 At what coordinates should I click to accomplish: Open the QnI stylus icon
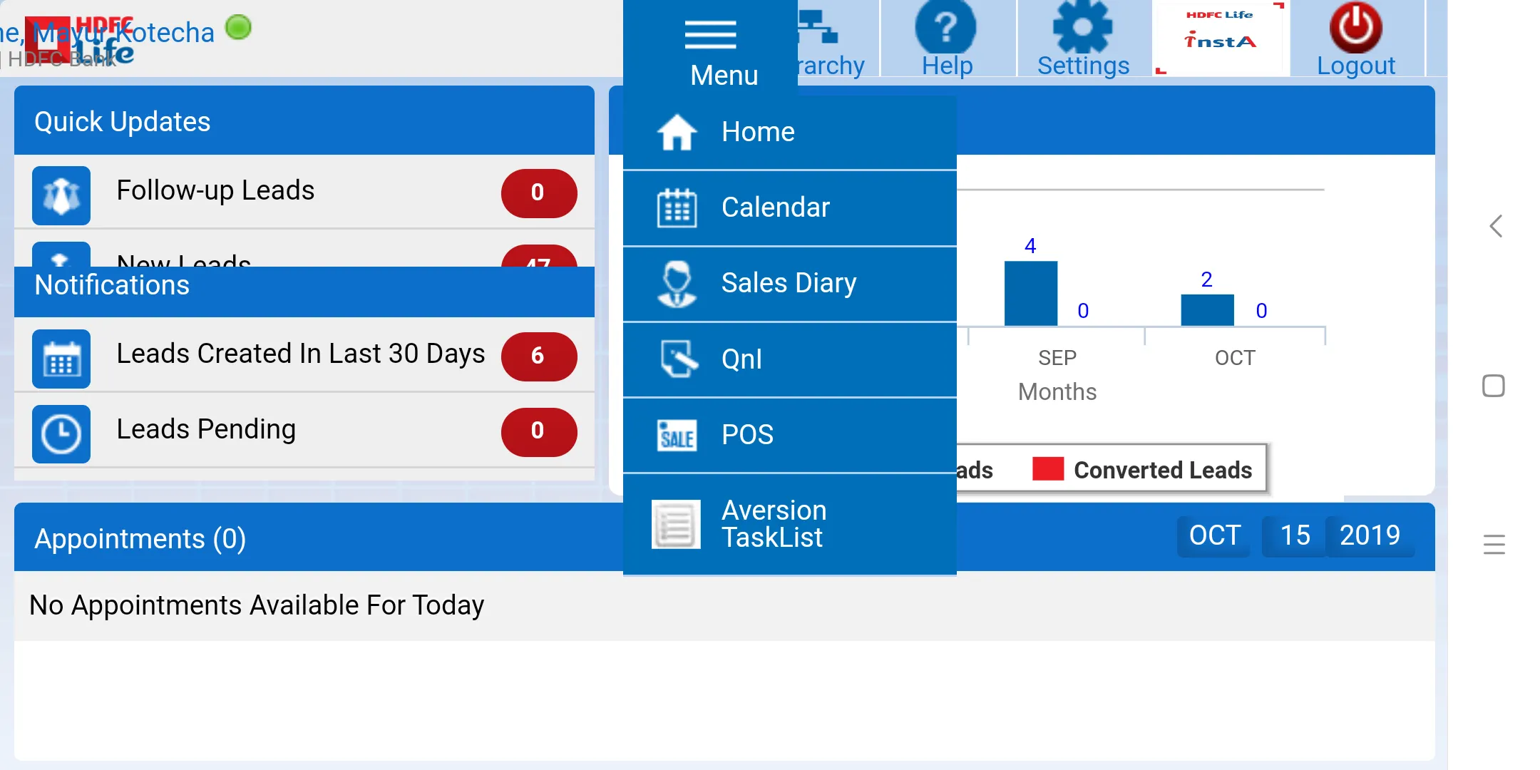(x=676, y=359)
